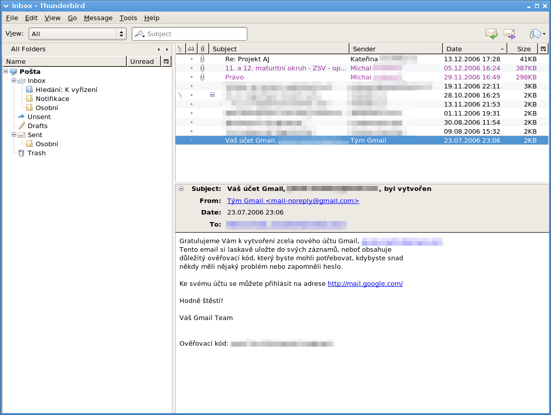The image size is (551, 415).
Task: Open the View filter dropdown set to All
Action: (77, 34)
